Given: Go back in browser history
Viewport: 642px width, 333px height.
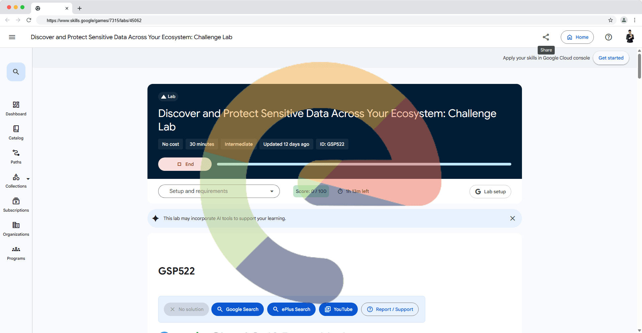Looking at the screenshot, I should pos(7,20).
